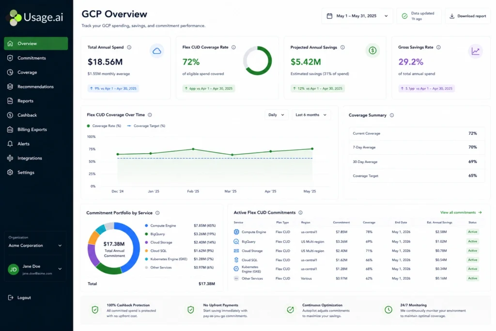Download the report

[x=468, y=16]
